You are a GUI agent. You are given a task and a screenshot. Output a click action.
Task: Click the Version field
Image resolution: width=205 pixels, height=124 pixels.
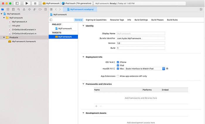point(141,43)
